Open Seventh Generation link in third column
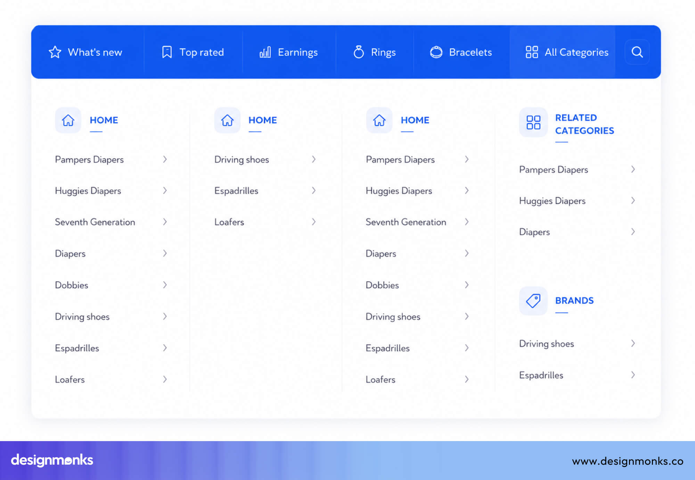Screen dimensions: 695x480 (406, 222)
